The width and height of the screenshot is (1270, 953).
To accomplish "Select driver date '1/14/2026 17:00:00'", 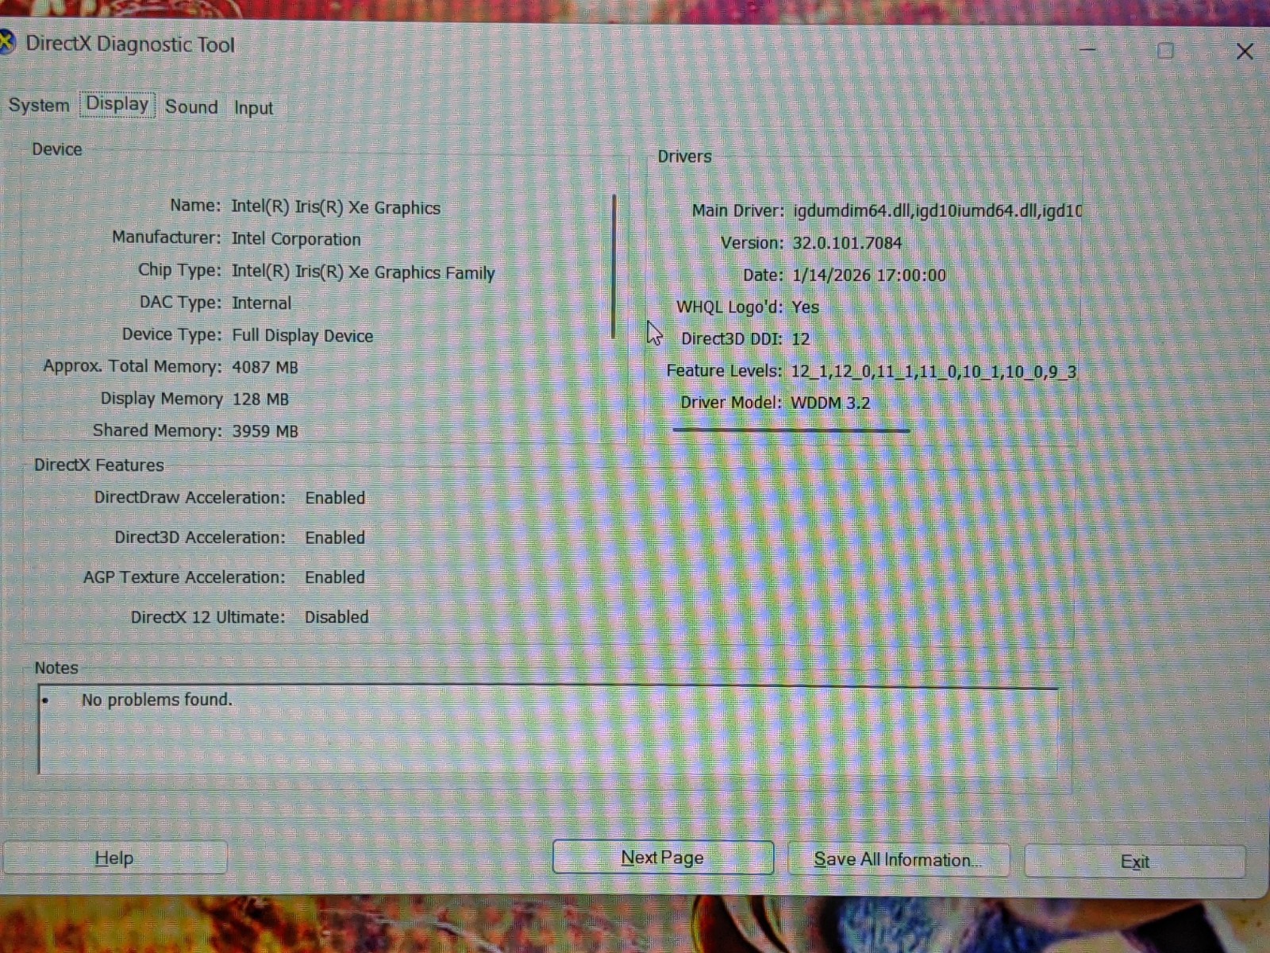I will point(869,276).
